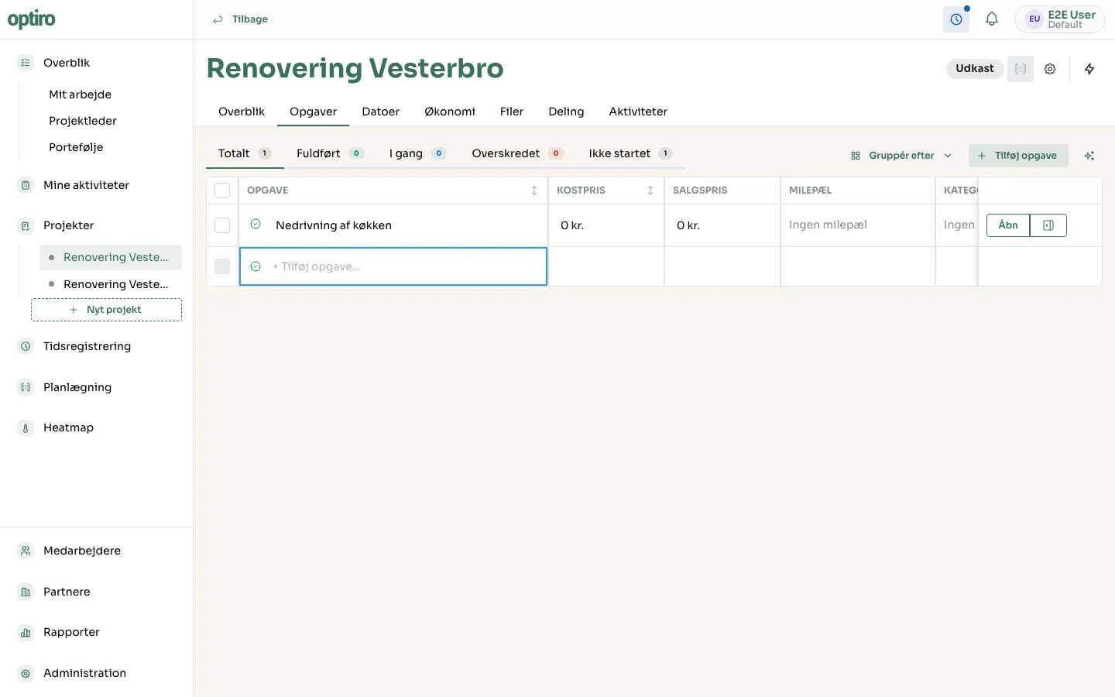
Task: Click the Mine aktiviteter sidebar icon
Action: point(26,185)
